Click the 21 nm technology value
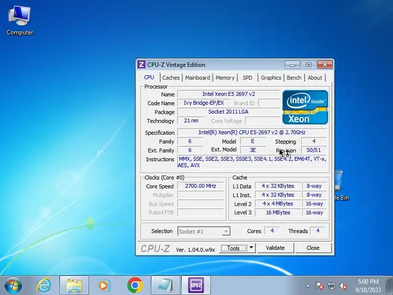393x295 pixels. 191,120
